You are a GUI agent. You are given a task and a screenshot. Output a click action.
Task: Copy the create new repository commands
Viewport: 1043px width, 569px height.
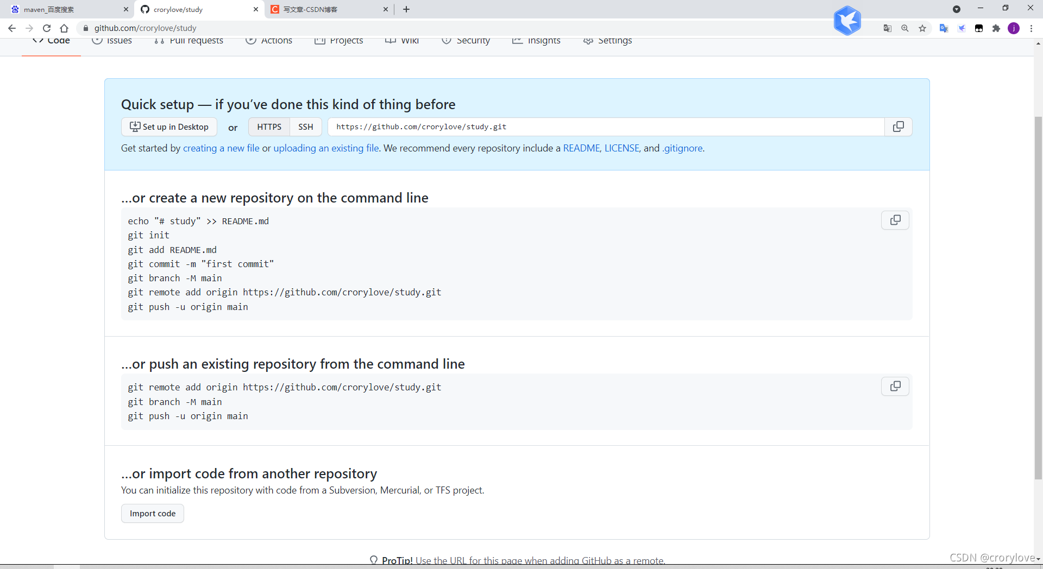895,220
